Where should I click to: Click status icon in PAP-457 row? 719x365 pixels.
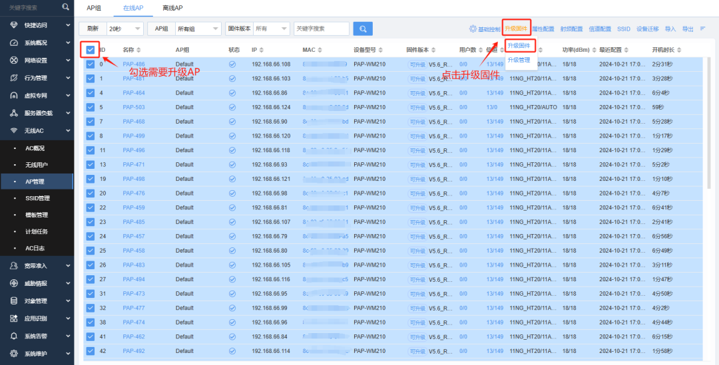pos(232,236)
